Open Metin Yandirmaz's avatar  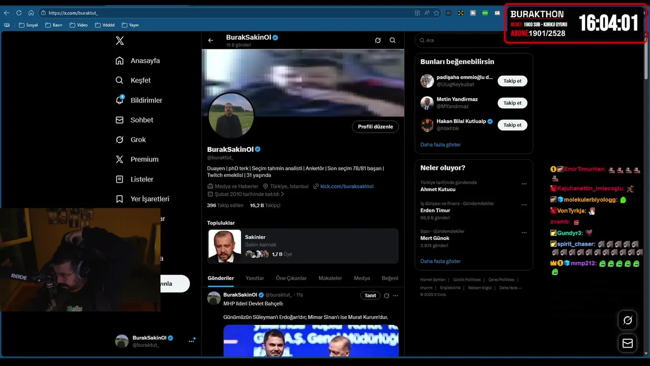click(x=427, y=103)
